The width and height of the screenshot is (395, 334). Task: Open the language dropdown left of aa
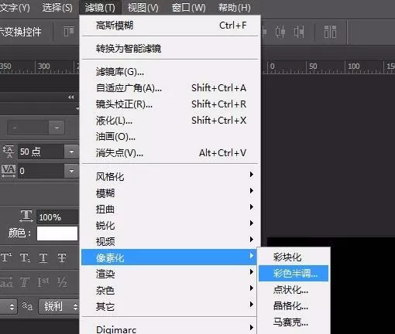[9, 307]
